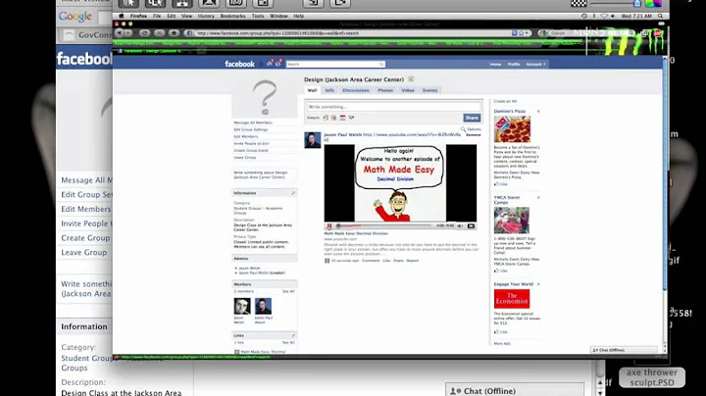Image resolution: width=706 pixels, height=396 pixels.
Task: Close the YMCA Storer Camps ad
Action: coord(538,198)
